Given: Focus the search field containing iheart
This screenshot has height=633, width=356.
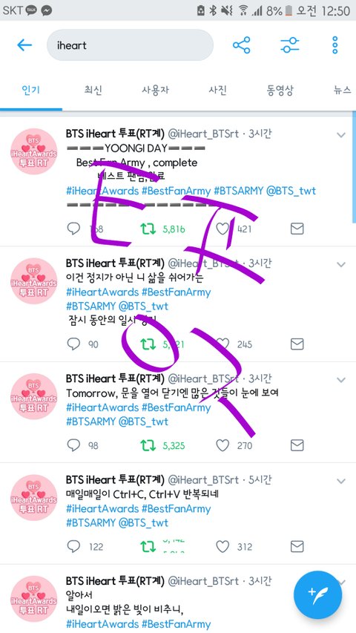Looking at the screenshot, I should pos(130,45).
